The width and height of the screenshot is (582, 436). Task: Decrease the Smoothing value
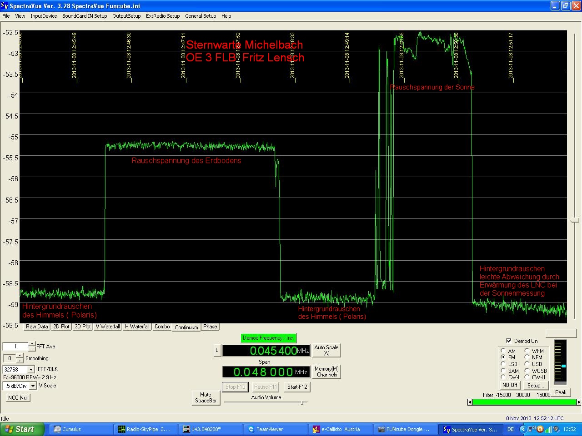click(x=20, y=361)
